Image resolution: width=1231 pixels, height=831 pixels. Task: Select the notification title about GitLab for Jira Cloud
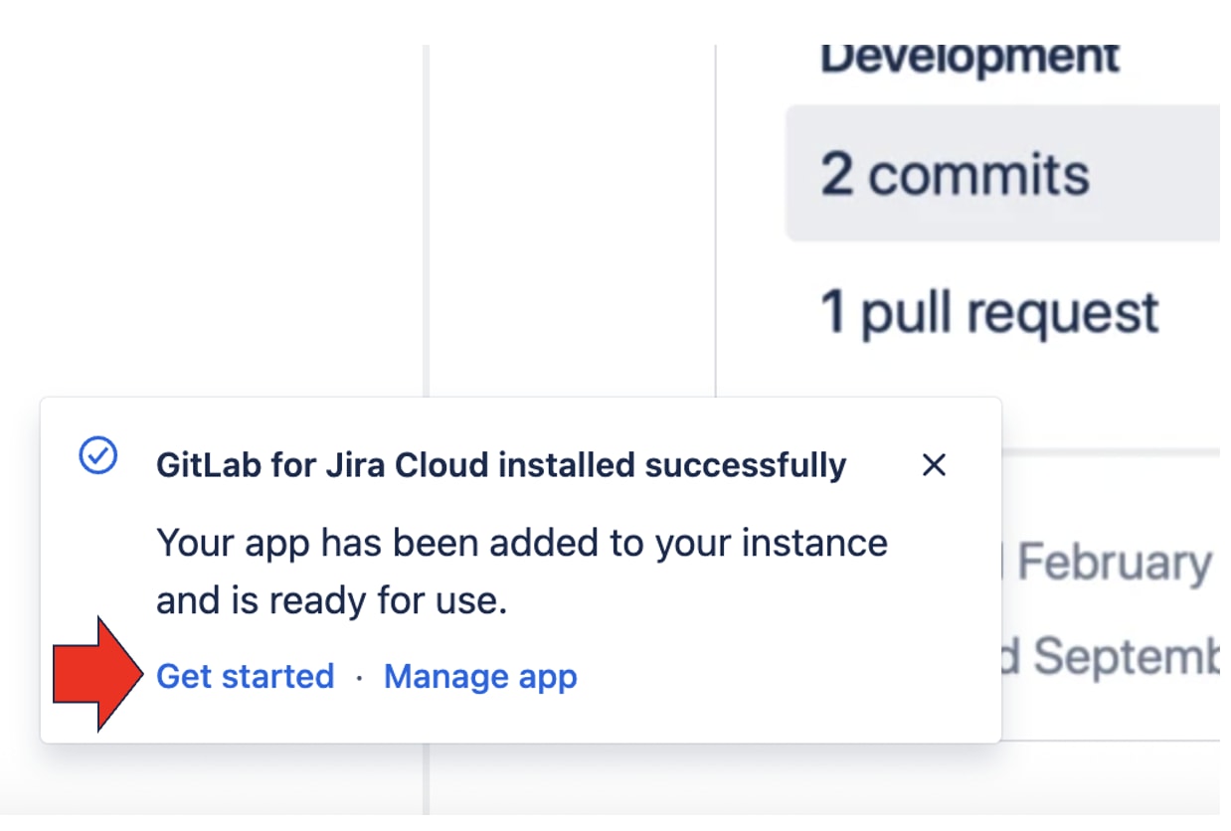[501, 464]
